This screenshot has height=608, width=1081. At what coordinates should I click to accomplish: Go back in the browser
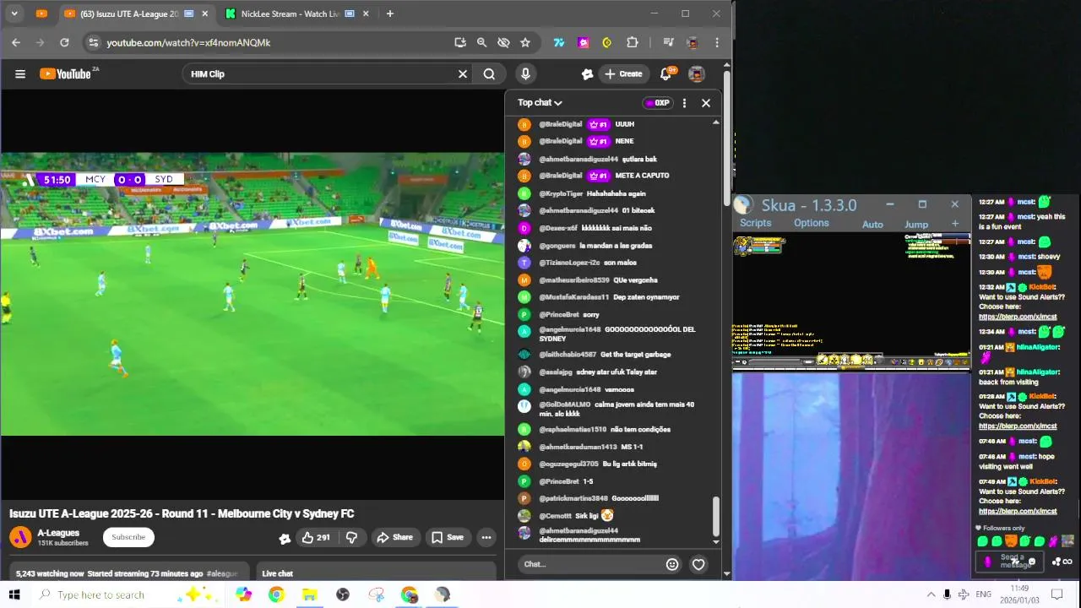(x=16, y=42)
